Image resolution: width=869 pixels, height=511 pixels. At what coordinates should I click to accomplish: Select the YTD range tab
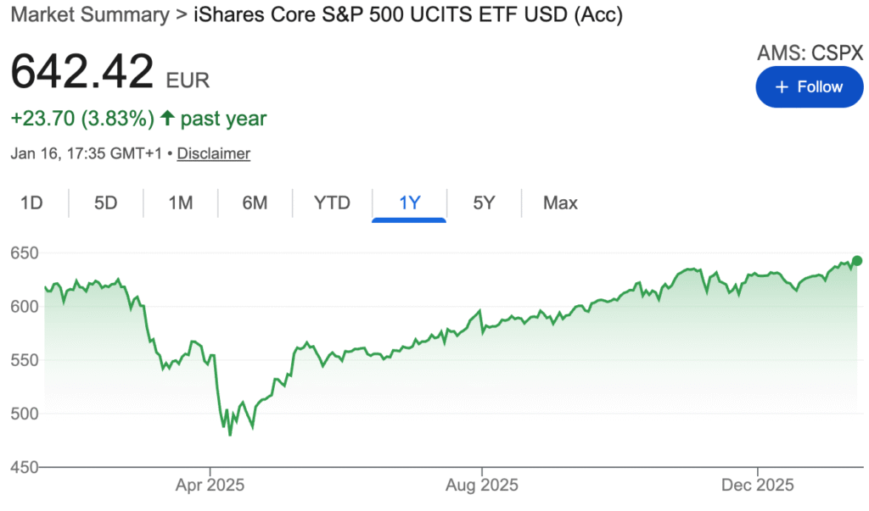332,203
